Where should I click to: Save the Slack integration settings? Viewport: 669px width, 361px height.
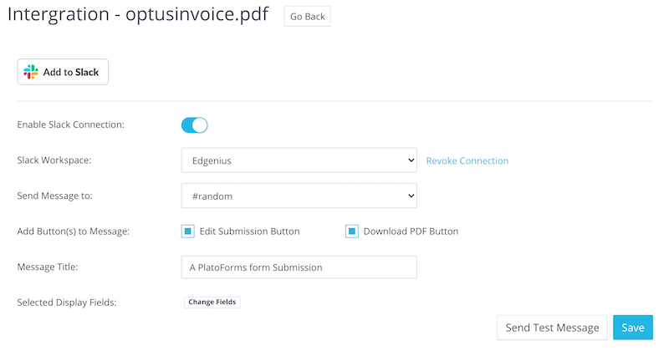pyautogui.click(x=633, y=328)
